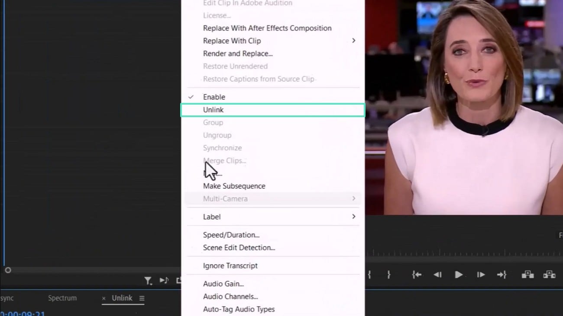The width and height of the screenshot is (563, 316).
Task: Jump to the In point
Action: [x=417, y=274]
